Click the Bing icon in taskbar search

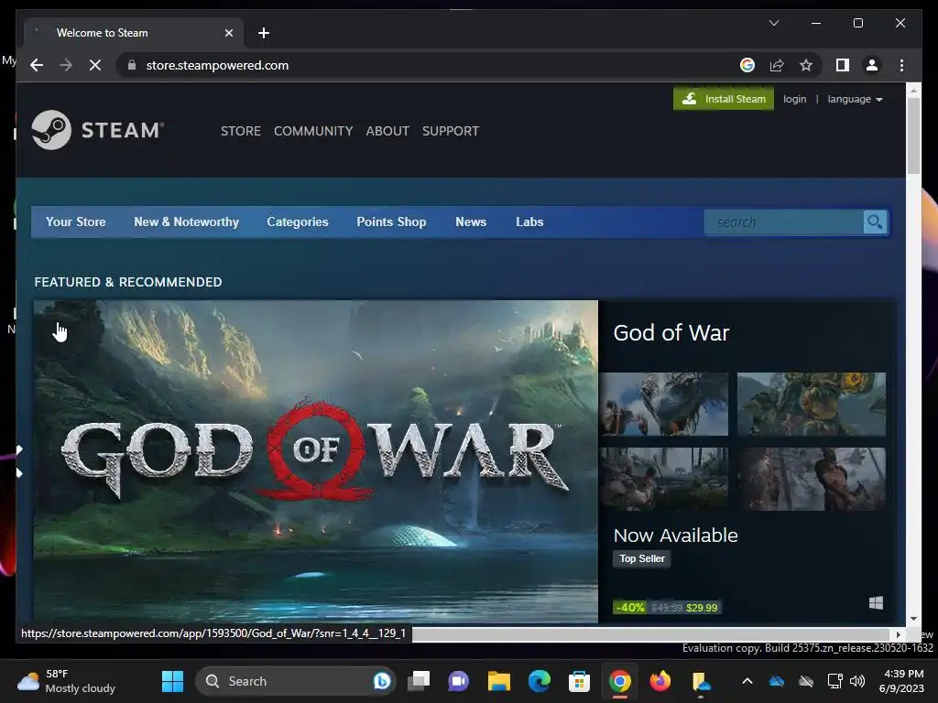pyautogui.click(x=381, y=681)
